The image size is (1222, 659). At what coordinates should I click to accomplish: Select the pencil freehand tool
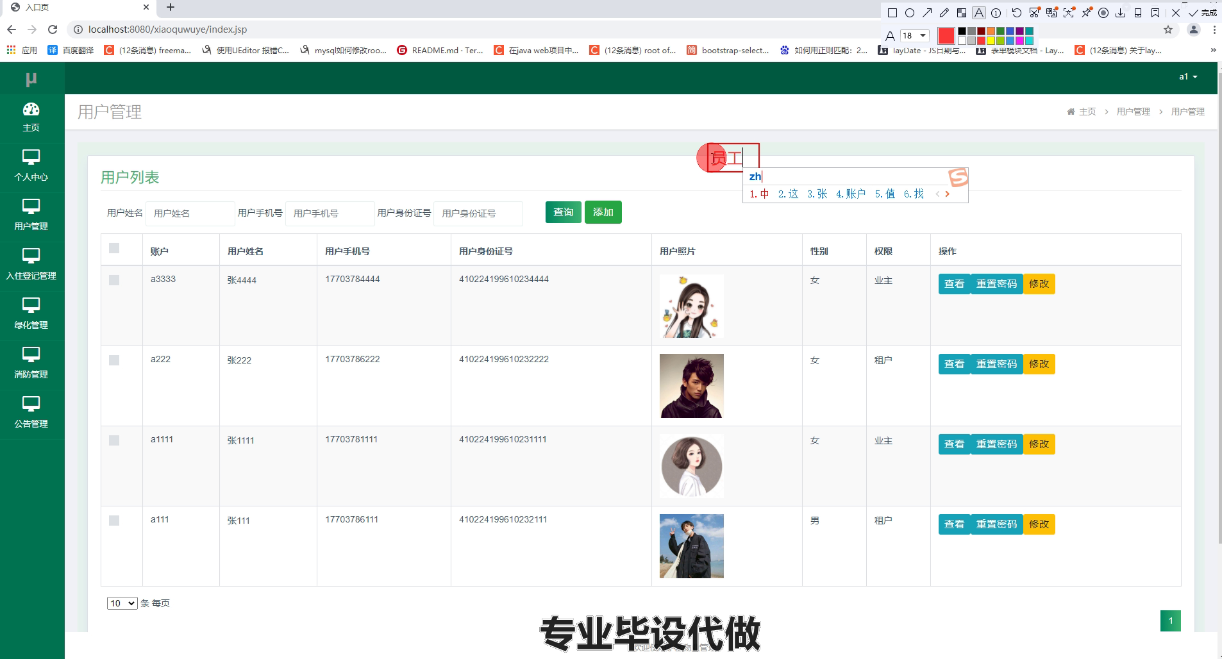pos(944,13)
